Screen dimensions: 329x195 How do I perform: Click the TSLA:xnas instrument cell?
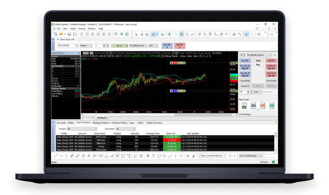(x=101, y=150)
